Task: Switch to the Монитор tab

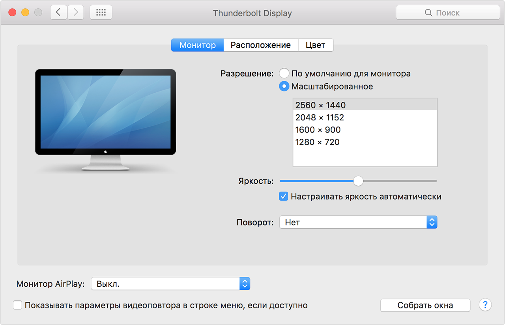Action: [x=197, y=45]
